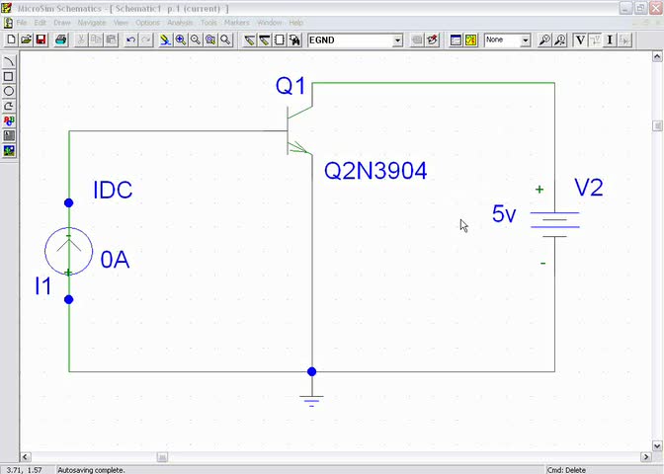The height and width of the screenshot is (474, 664).
Task: Select the Draw Text ABC tool
Action: pyautogui.click(x=9, y=120)
